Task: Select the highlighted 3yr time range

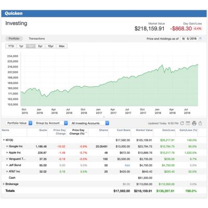Action: tap(31, 46)
